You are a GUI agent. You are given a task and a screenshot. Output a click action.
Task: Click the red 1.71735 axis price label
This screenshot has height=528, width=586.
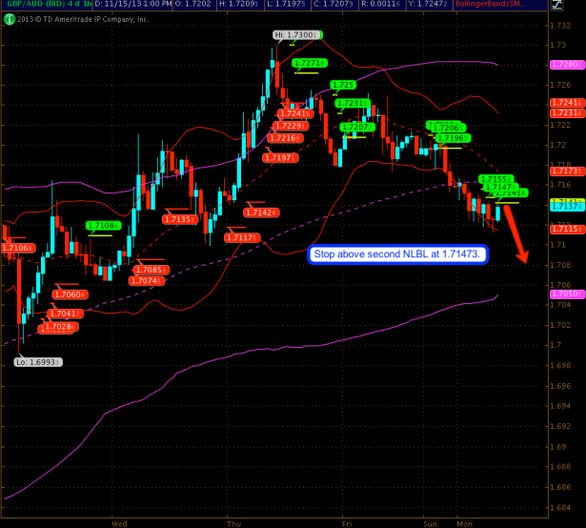click(x=567, y=172)
